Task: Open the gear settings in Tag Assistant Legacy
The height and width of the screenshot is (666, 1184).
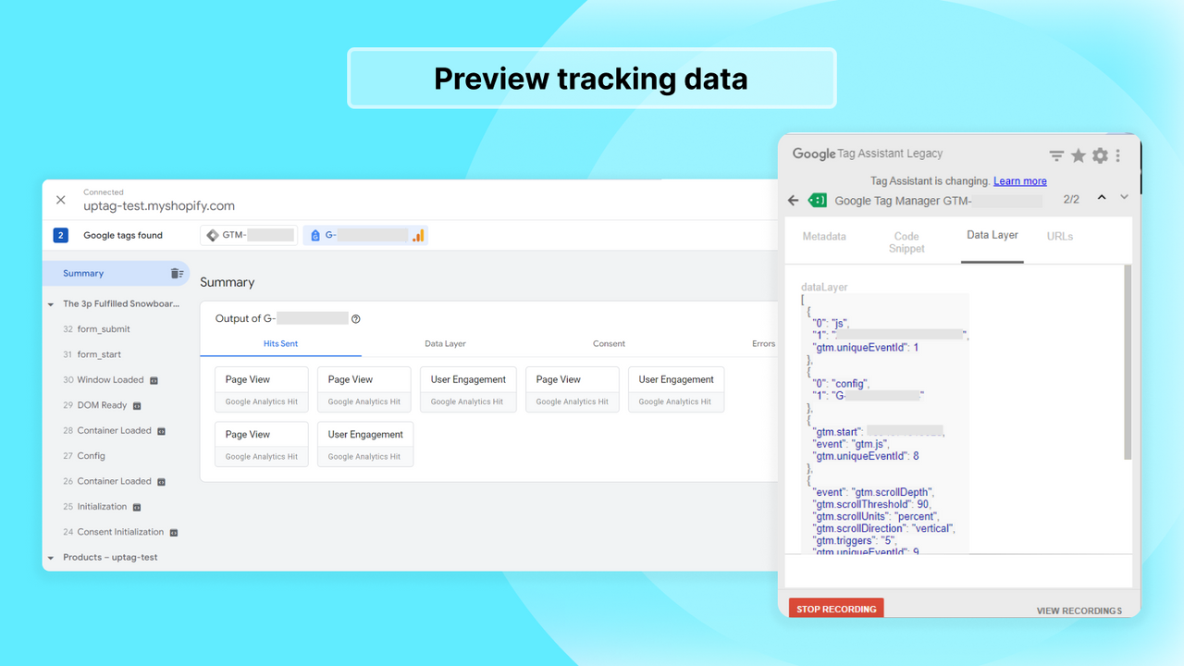Action: [1100, 155]
